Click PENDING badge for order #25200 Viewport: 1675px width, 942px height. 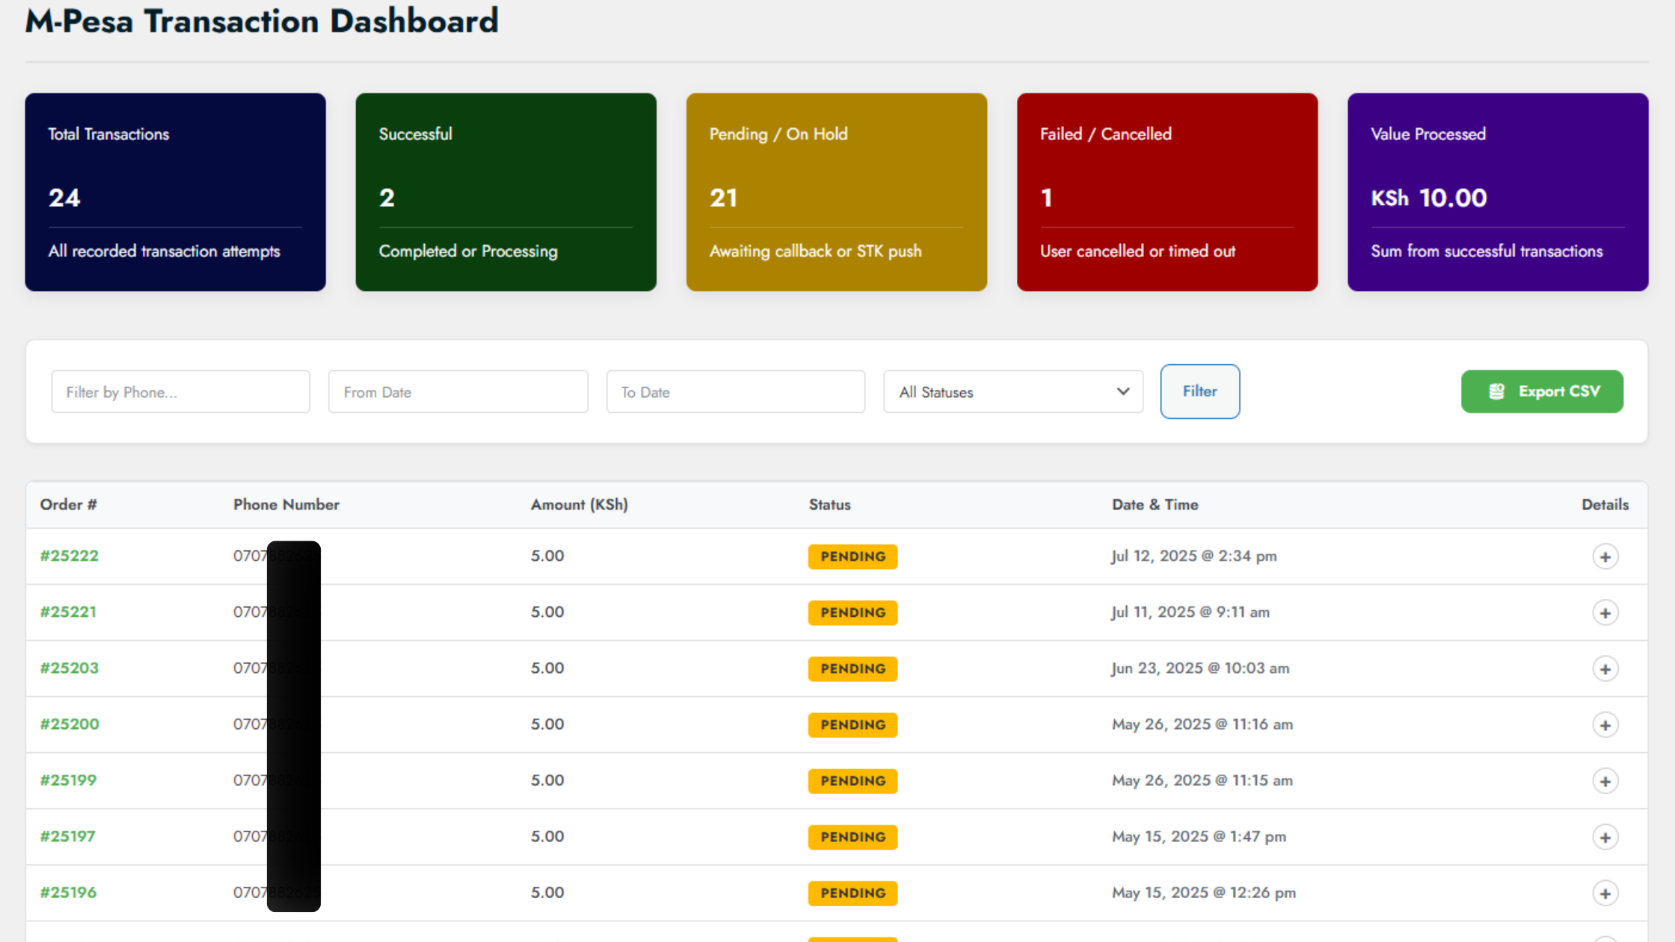(852, 724)
